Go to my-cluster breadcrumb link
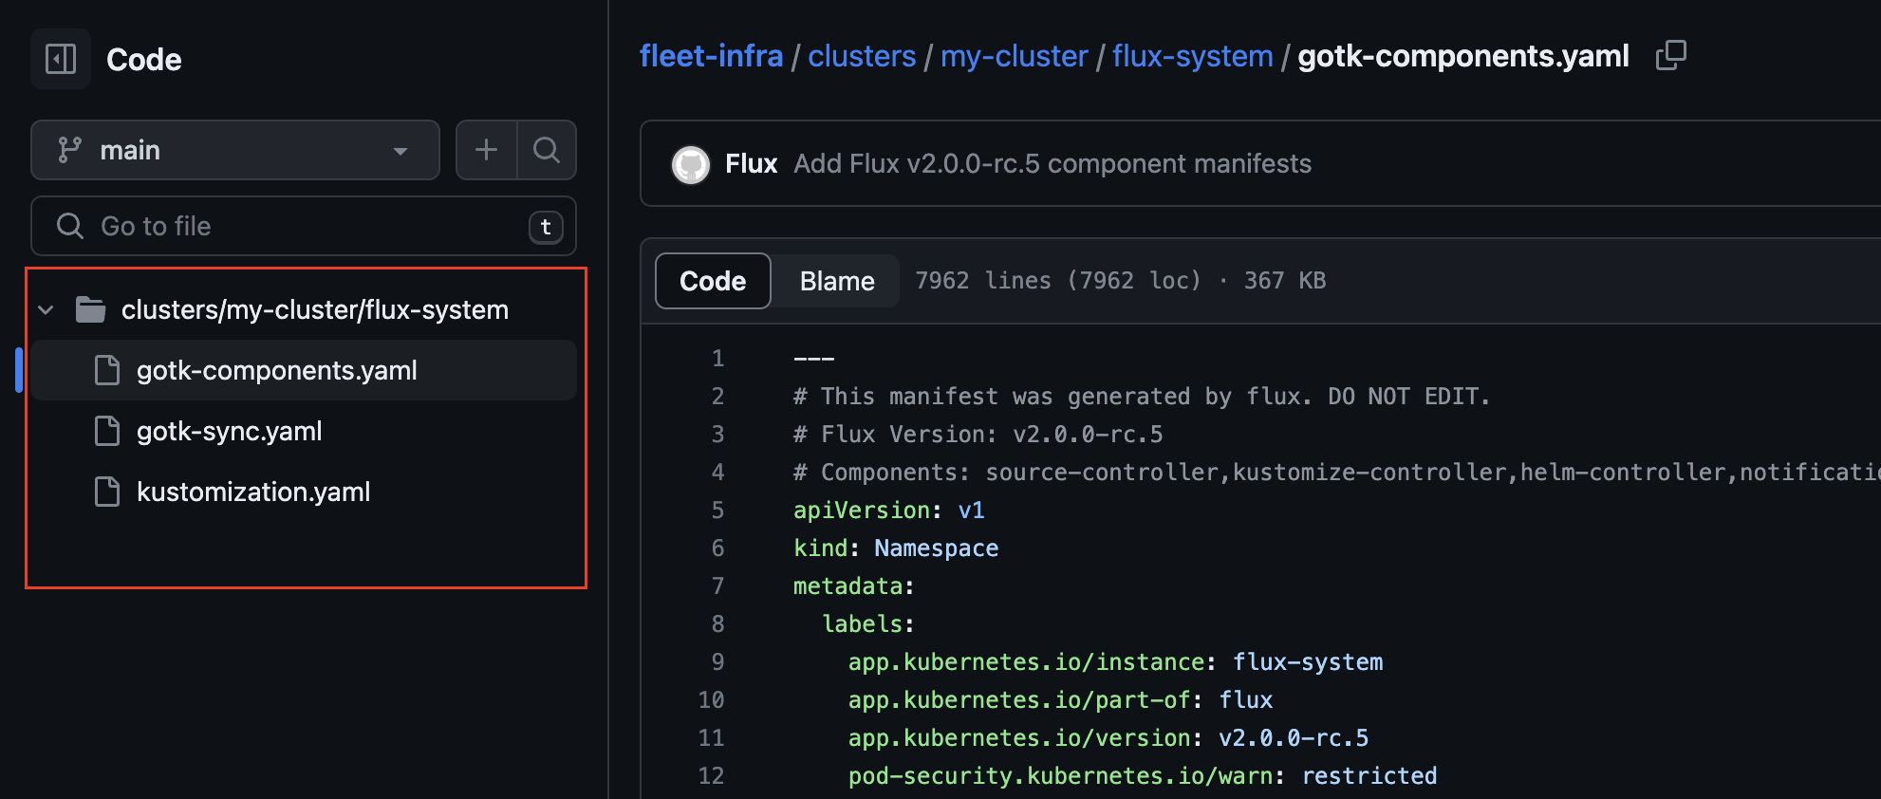This screenshot has height=799, width=1881. (x=1014, y=56)
